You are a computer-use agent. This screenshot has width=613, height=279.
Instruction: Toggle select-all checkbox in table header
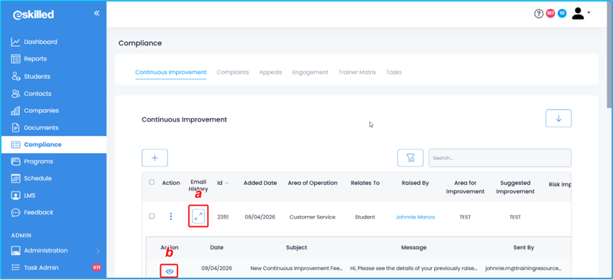click(152, 183)
